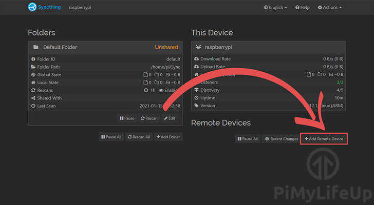
Task: Click the /home/pi/Sync folder path
Action: [165, 67]
